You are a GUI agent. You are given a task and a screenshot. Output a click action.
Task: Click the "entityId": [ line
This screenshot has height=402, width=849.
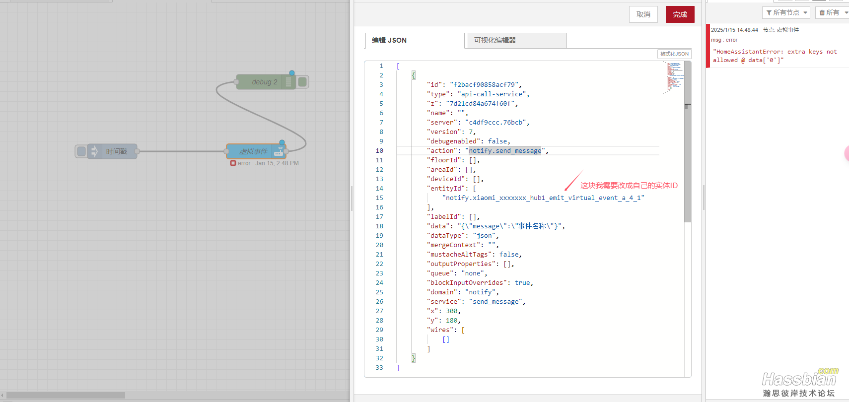[451, 188]
